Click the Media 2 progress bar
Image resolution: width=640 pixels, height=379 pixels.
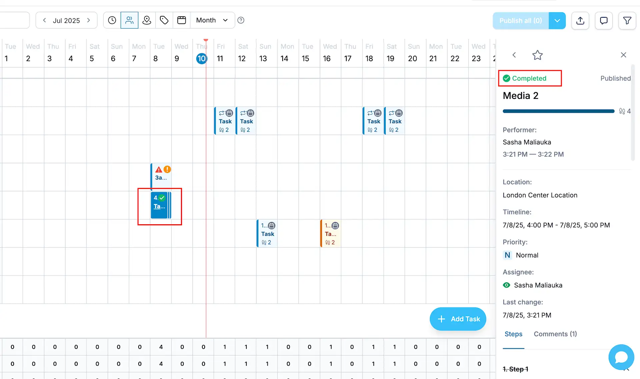pyautogui.click(x=558, y=111)
